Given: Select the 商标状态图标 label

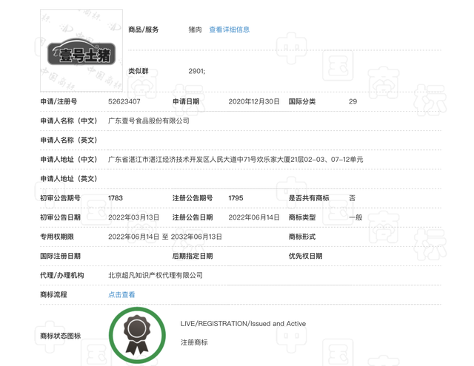Looking at the screenshot, I should pos(60,336).
